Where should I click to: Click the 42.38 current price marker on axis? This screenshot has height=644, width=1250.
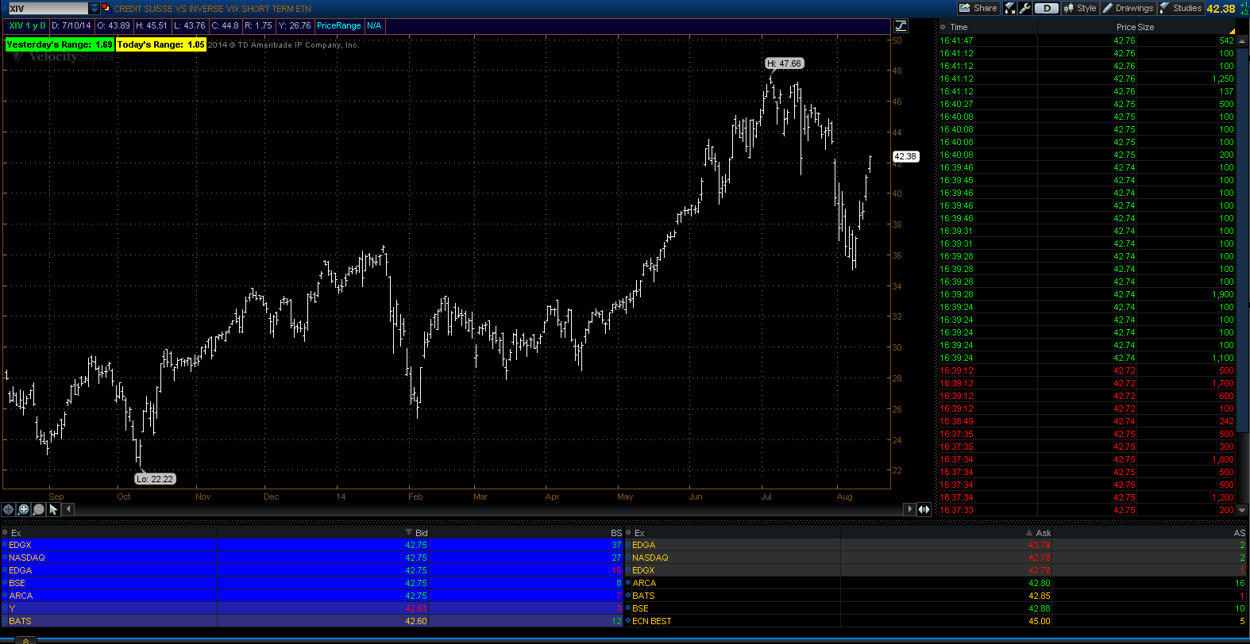[905, 156]
